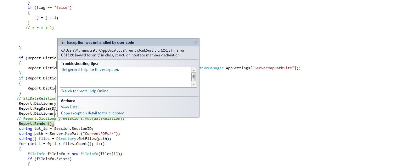This screenshot has height=167, width=399.
Task: Click 'Search for more Help Online...' link
Action: point(86,91)
